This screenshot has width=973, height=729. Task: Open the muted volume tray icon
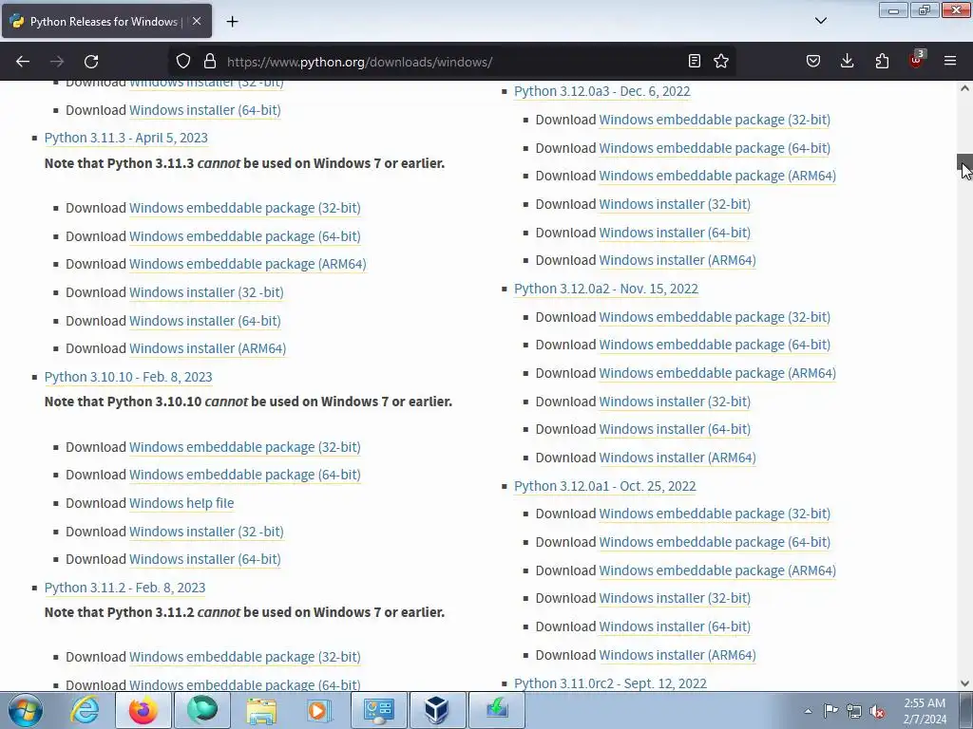pyautogui.click(x=877, y=711)
